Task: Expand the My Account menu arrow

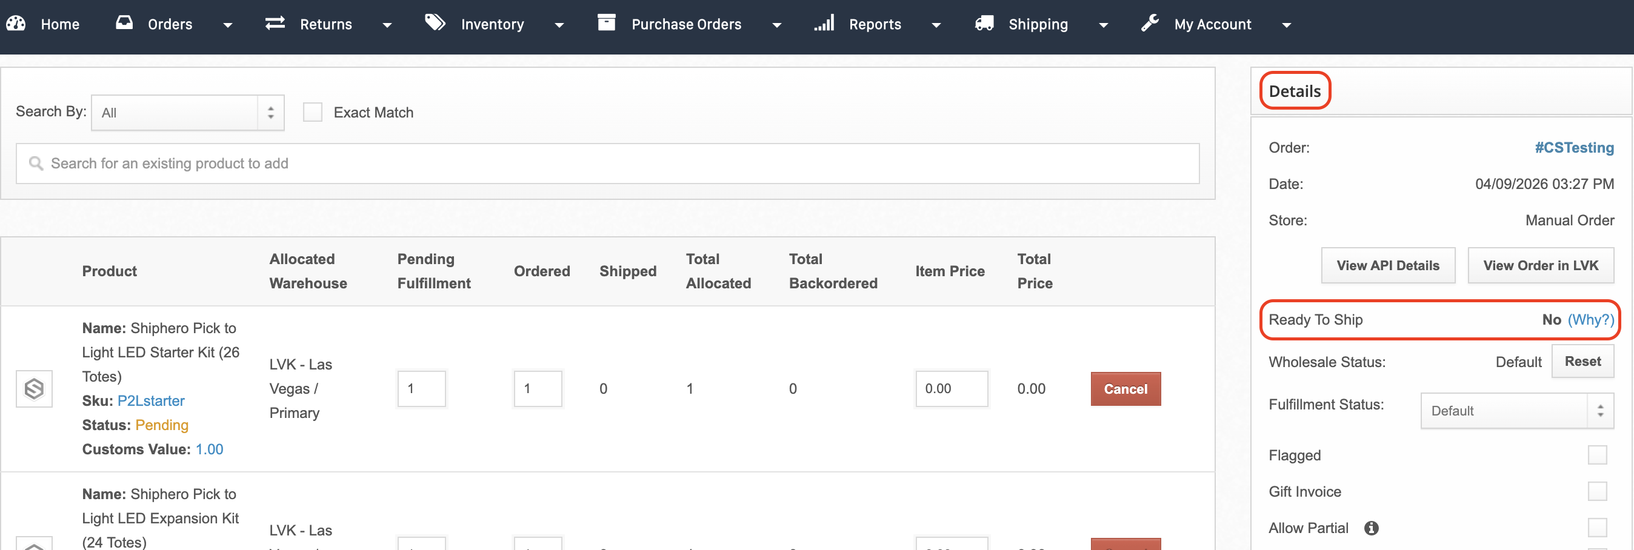Action: 1286,25
